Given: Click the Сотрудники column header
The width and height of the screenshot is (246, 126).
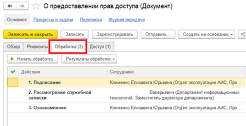Looking at the screenshot, I should pyautogui.click(x=176, y=72).
